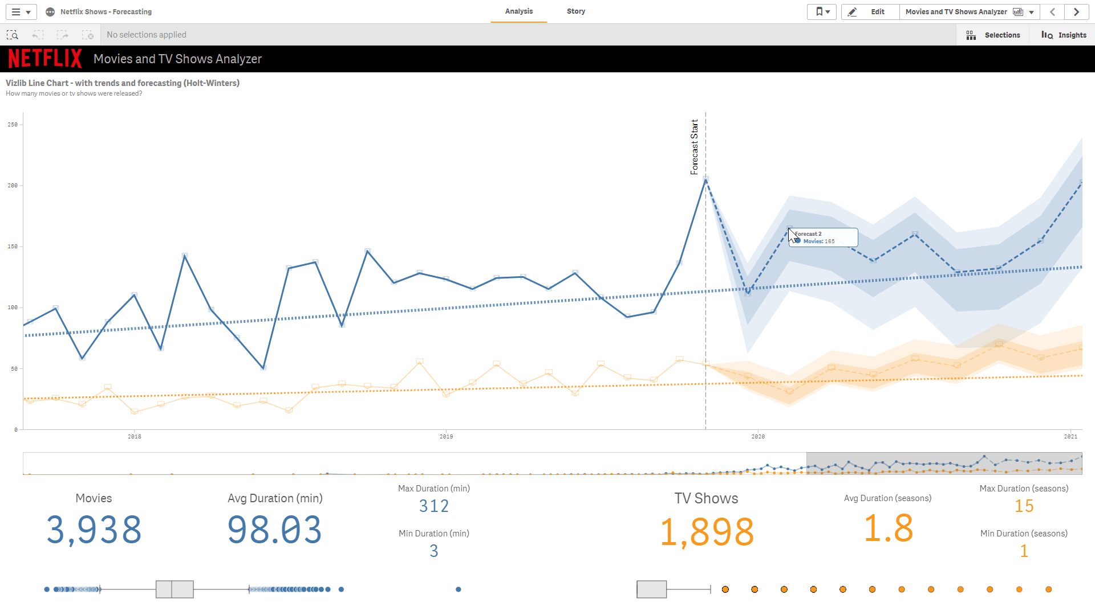Clear all selections

pyautogui.click(x=88, y=35)
